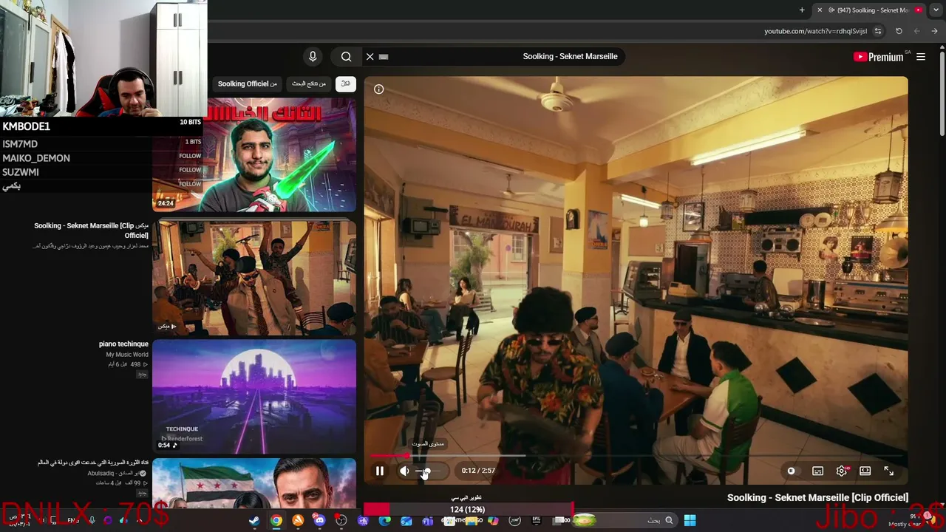
Task: Pause the video playback
Action: coord(380,471)
